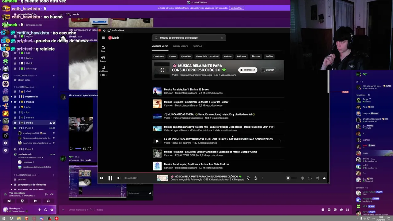Image resolution: width=393 pixels, height=221 pixels.
Task: Collapse the COLORES category in Discord
Action: click(25, 76)
